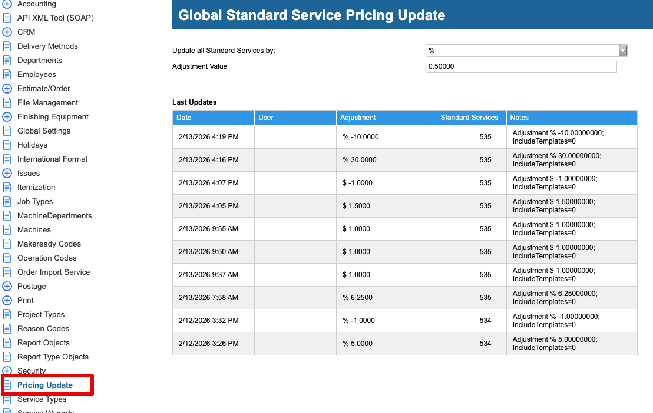
Task: Click the 2/13/2026 9:55 AM date cell
Action: coord(214,229)
